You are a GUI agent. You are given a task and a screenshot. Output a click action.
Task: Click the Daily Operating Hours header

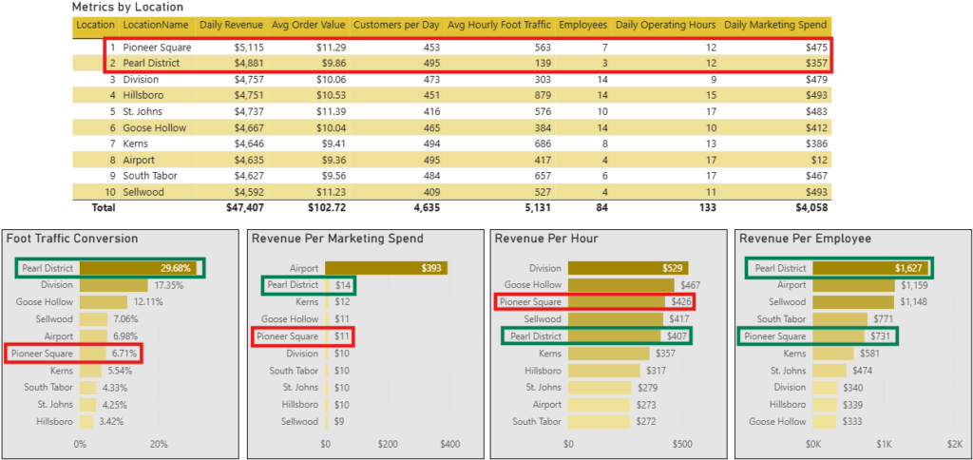[665, 25]
